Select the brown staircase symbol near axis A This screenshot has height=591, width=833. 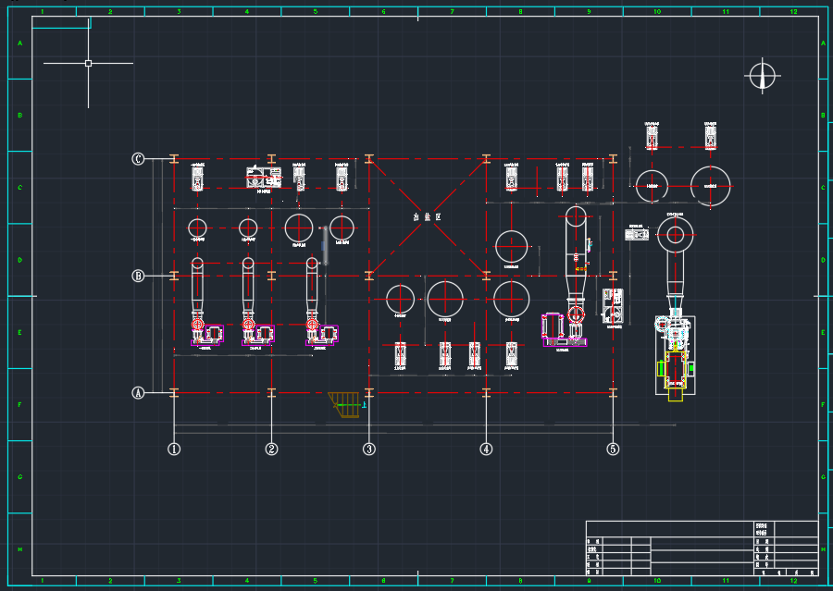point(345,403)
